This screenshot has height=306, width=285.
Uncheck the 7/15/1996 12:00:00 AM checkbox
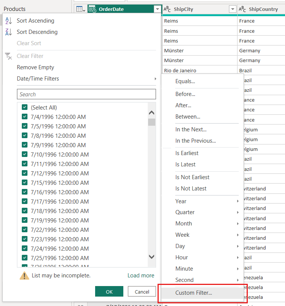[24, 182]
